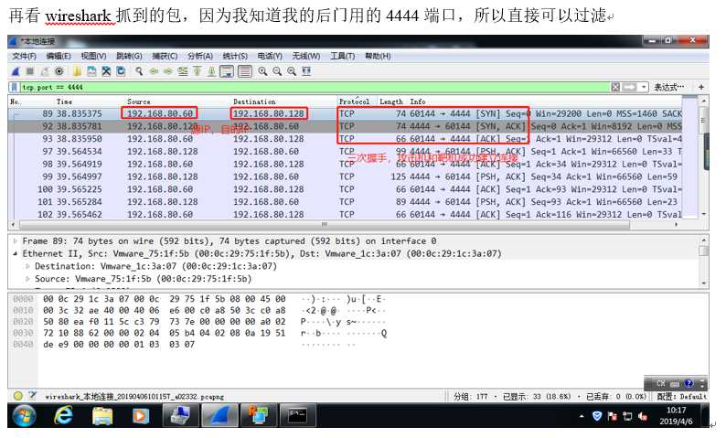Open capture file properties status icon

click(x=31, y=396)
